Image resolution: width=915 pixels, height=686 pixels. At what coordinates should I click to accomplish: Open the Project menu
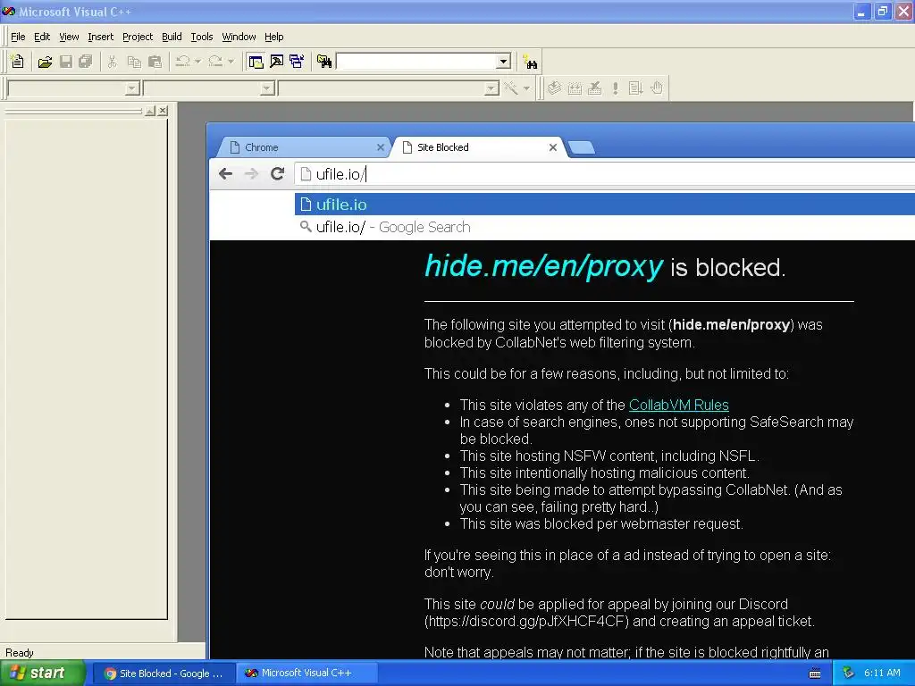(x=138, y=37)
